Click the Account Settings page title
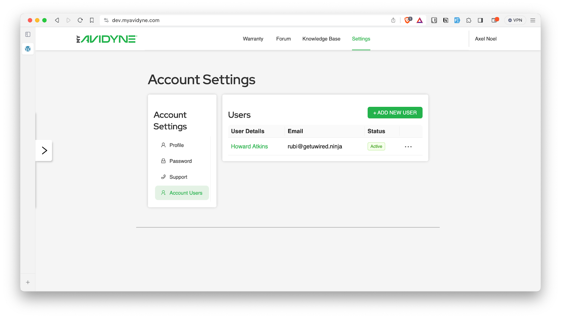561x318 pixels. [202, 80]
